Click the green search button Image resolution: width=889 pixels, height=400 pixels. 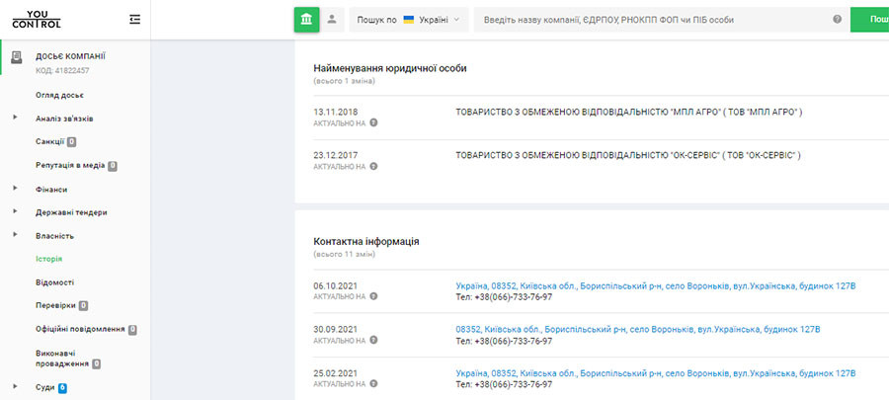[x=869, y=20]
